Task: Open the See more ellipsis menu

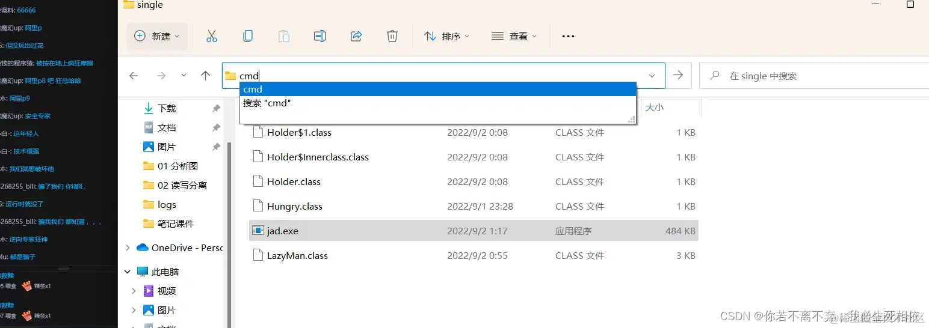Action: [568, 36]
